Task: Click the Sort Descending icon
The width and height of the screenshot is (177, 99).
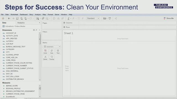Action: tap(63, 18)
